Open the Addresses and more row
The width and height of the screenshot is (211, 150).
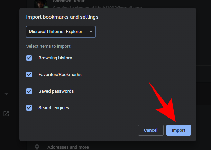point(68,147)
